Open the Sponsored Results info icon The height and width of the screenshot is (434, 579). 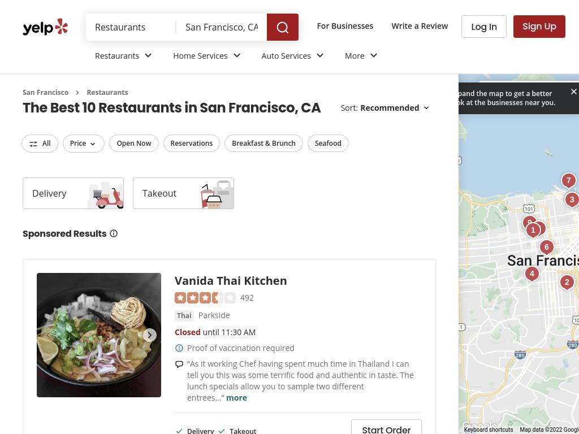click(114, 233)
